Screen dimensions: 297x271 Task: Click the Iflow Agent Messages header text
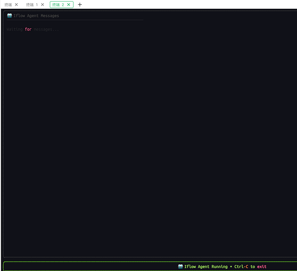36,16
